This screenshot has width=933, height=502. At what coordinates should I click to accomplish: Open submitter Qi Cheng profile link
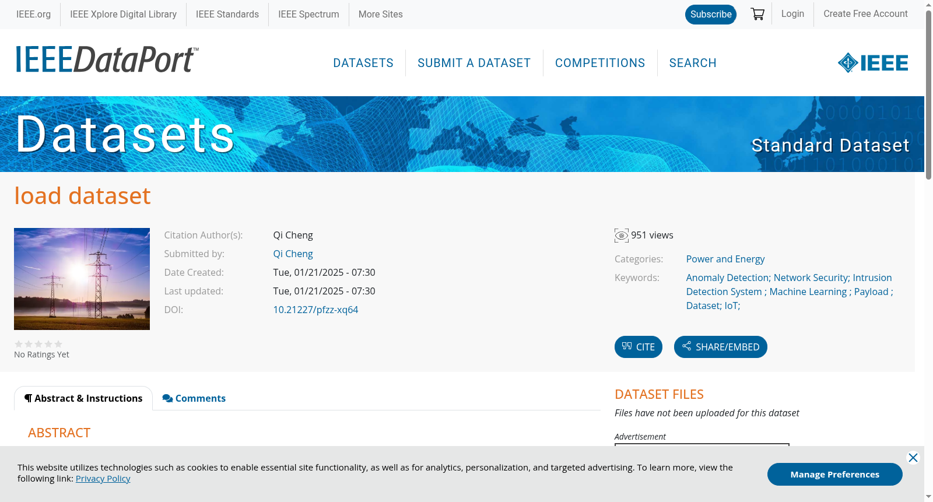[x=293, y=254]
